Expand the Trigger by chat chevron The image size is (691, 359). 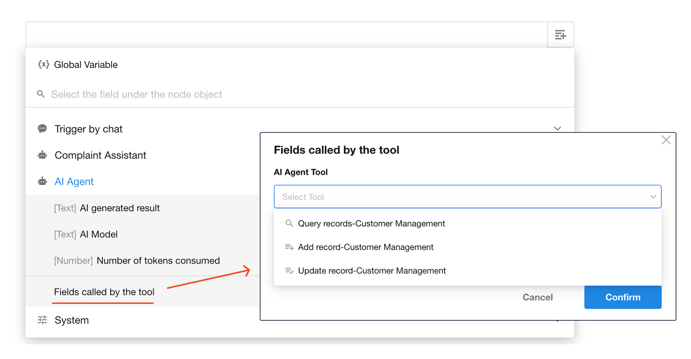tap(557, 128)
